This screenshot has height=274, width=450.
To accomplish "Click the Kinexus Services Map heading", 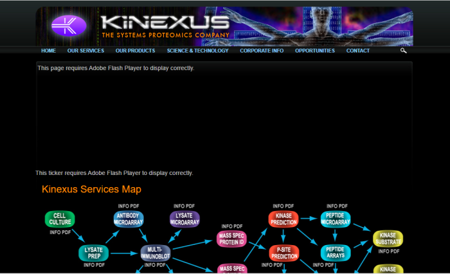I will point(91,189).
